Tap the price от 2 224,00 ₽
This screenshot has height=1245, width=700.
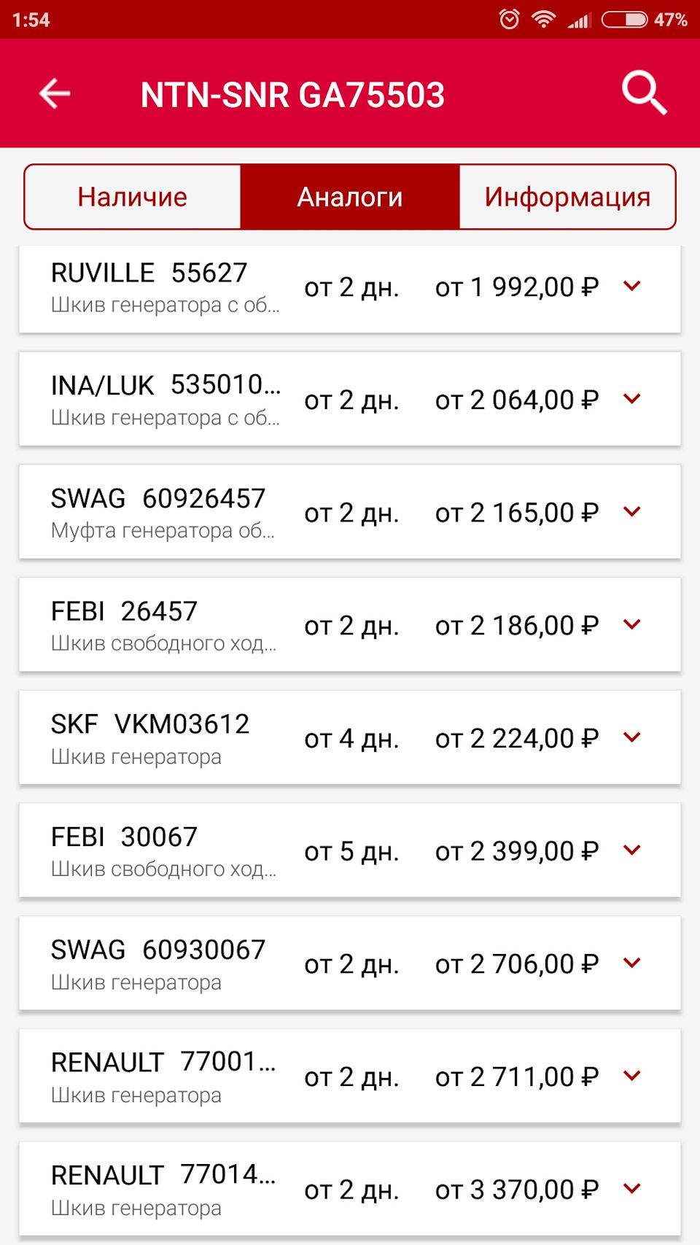516,738
